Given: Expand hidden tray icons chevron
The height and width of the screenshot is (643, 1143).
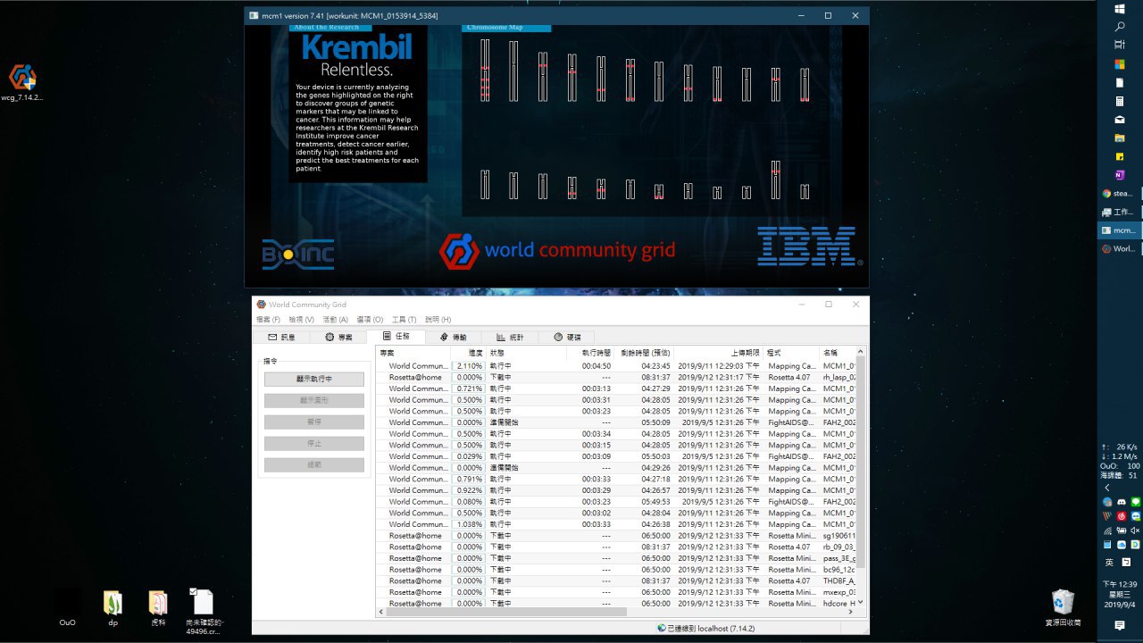Looking at the screenshot, I should pyautogui.click(x=1107, y=488).
